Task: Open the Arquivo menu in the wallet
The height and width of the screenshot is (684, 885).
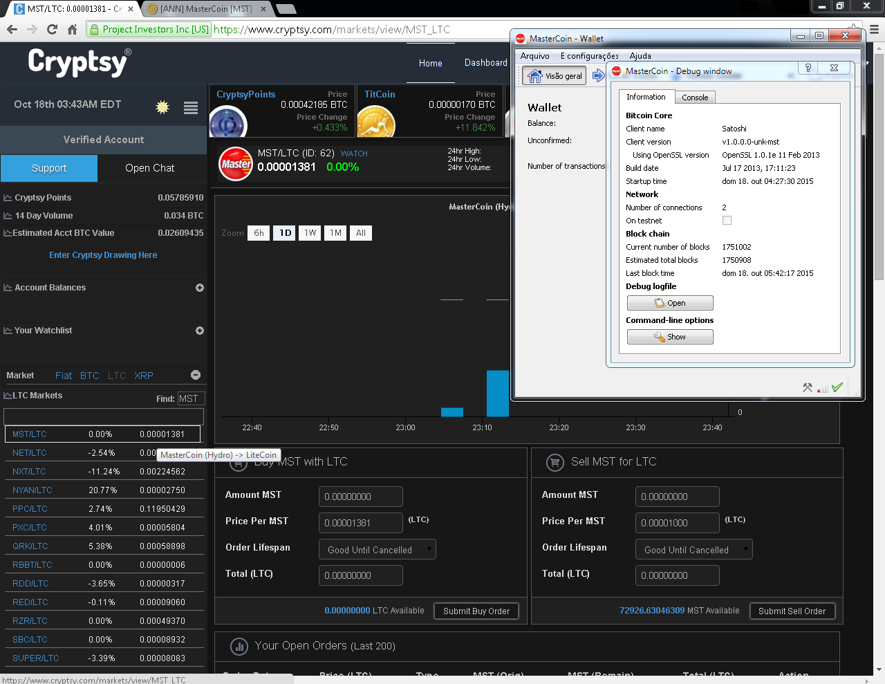Action: [535, 56]
